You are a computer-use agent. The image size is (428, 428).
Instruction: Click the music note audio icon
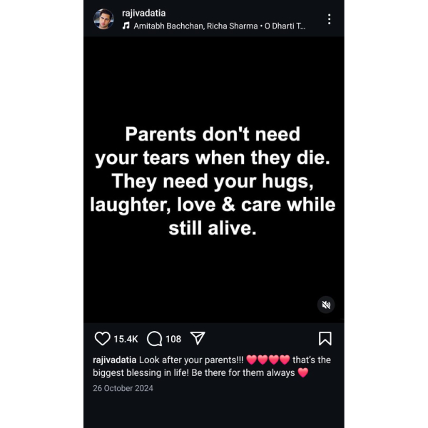point(126,26)
